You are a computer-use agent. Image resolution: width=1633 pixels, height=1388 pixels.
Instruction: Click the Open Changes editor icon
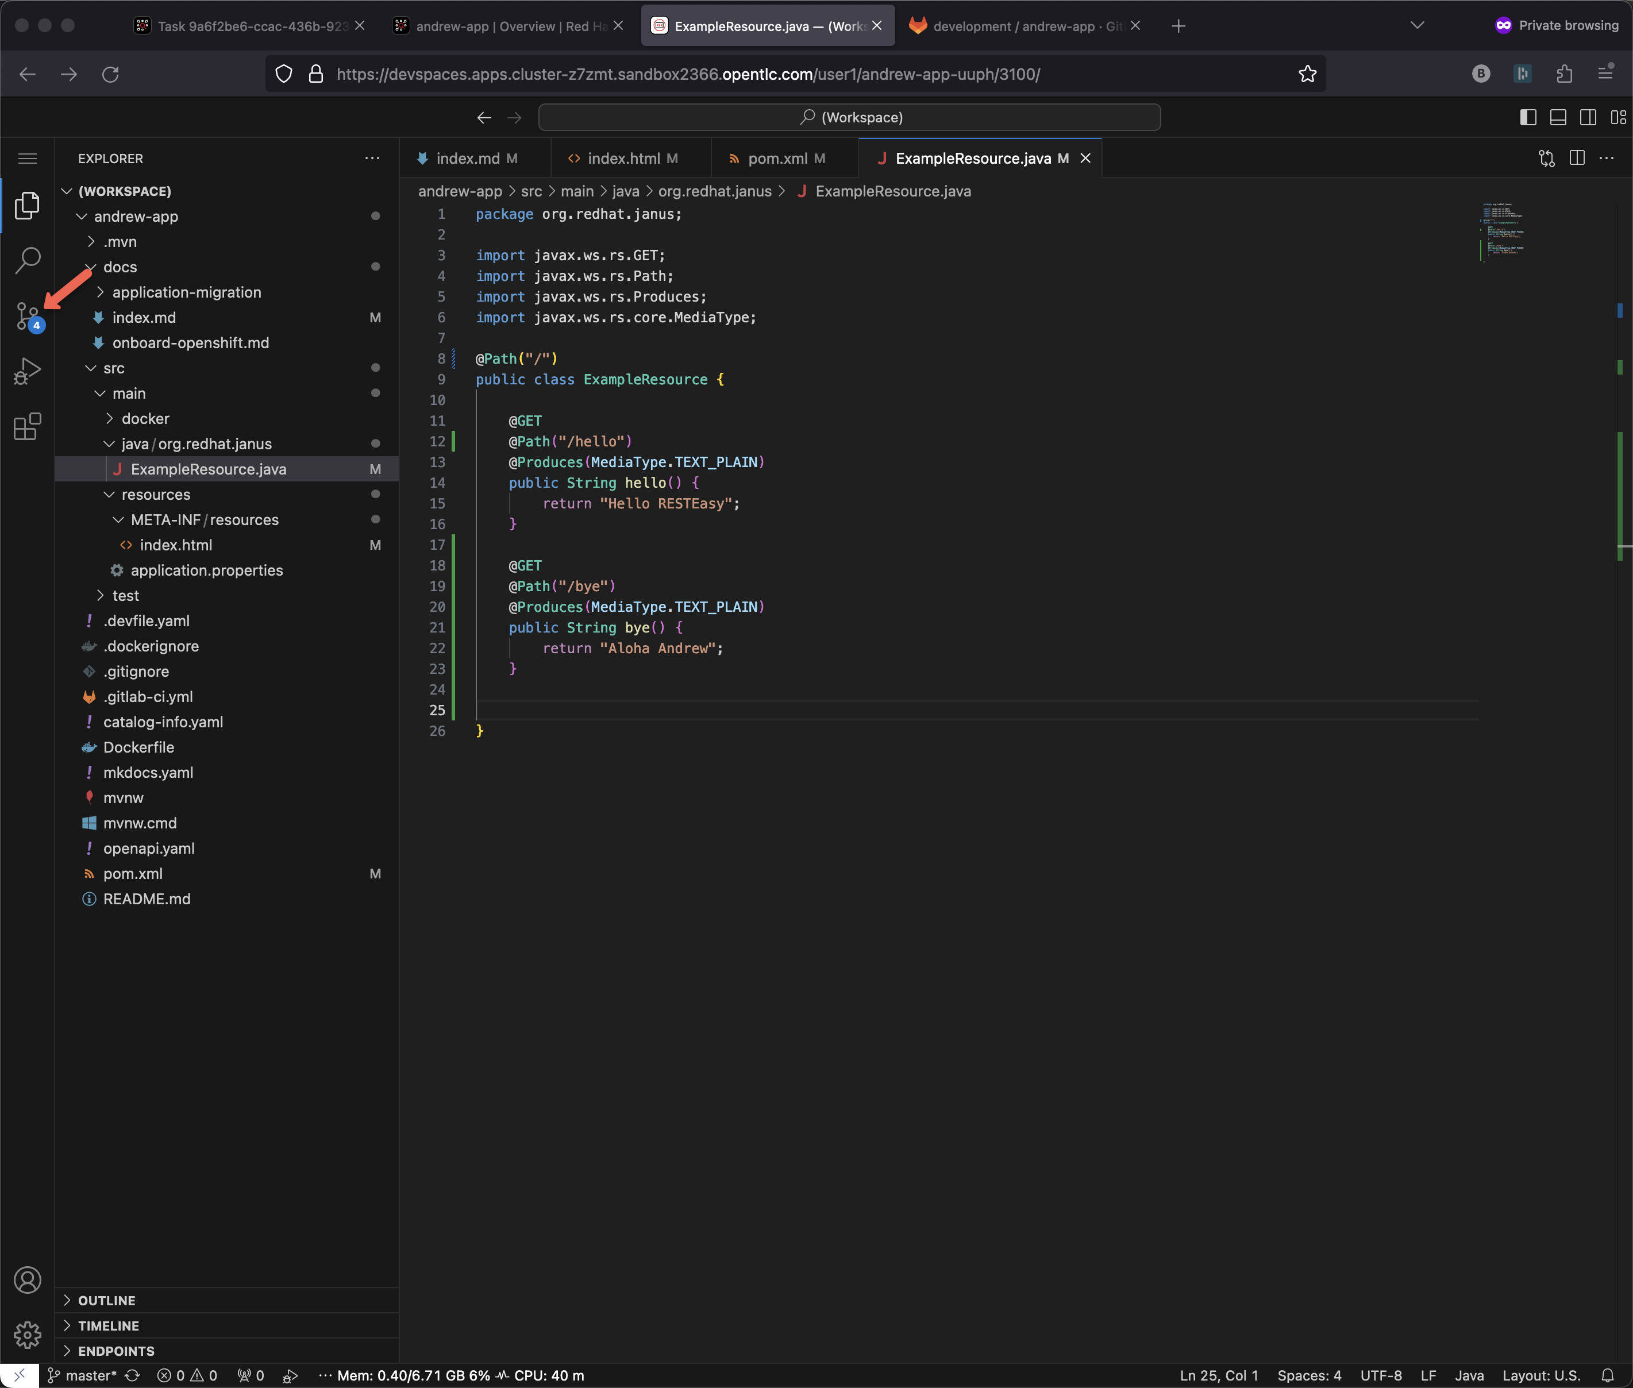point(1546,158)
